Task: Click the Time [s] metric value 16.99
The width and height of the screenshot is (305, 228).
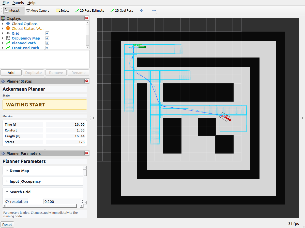Action: (80, 124)
